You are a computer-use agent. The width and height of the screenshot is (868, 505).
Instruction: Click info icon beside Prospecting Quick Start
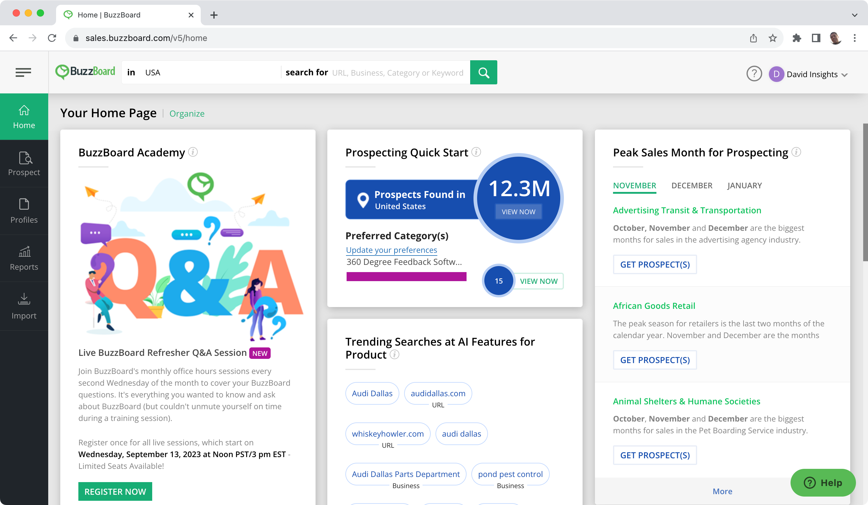(x=476, y=152)
